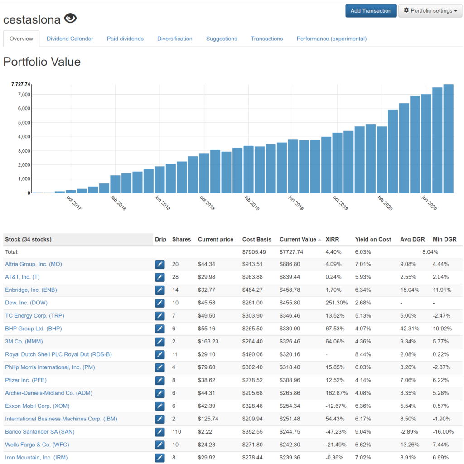
Task: Click Add Transaction button
Action: click(371, 11)
